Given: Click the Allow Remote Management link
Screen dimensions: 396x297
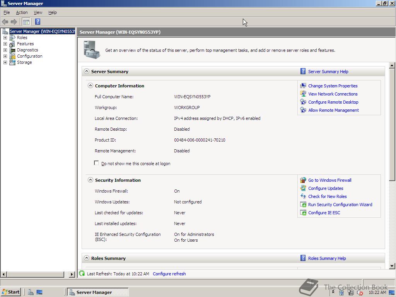Looking at the screenshot, I should (333, 110).
